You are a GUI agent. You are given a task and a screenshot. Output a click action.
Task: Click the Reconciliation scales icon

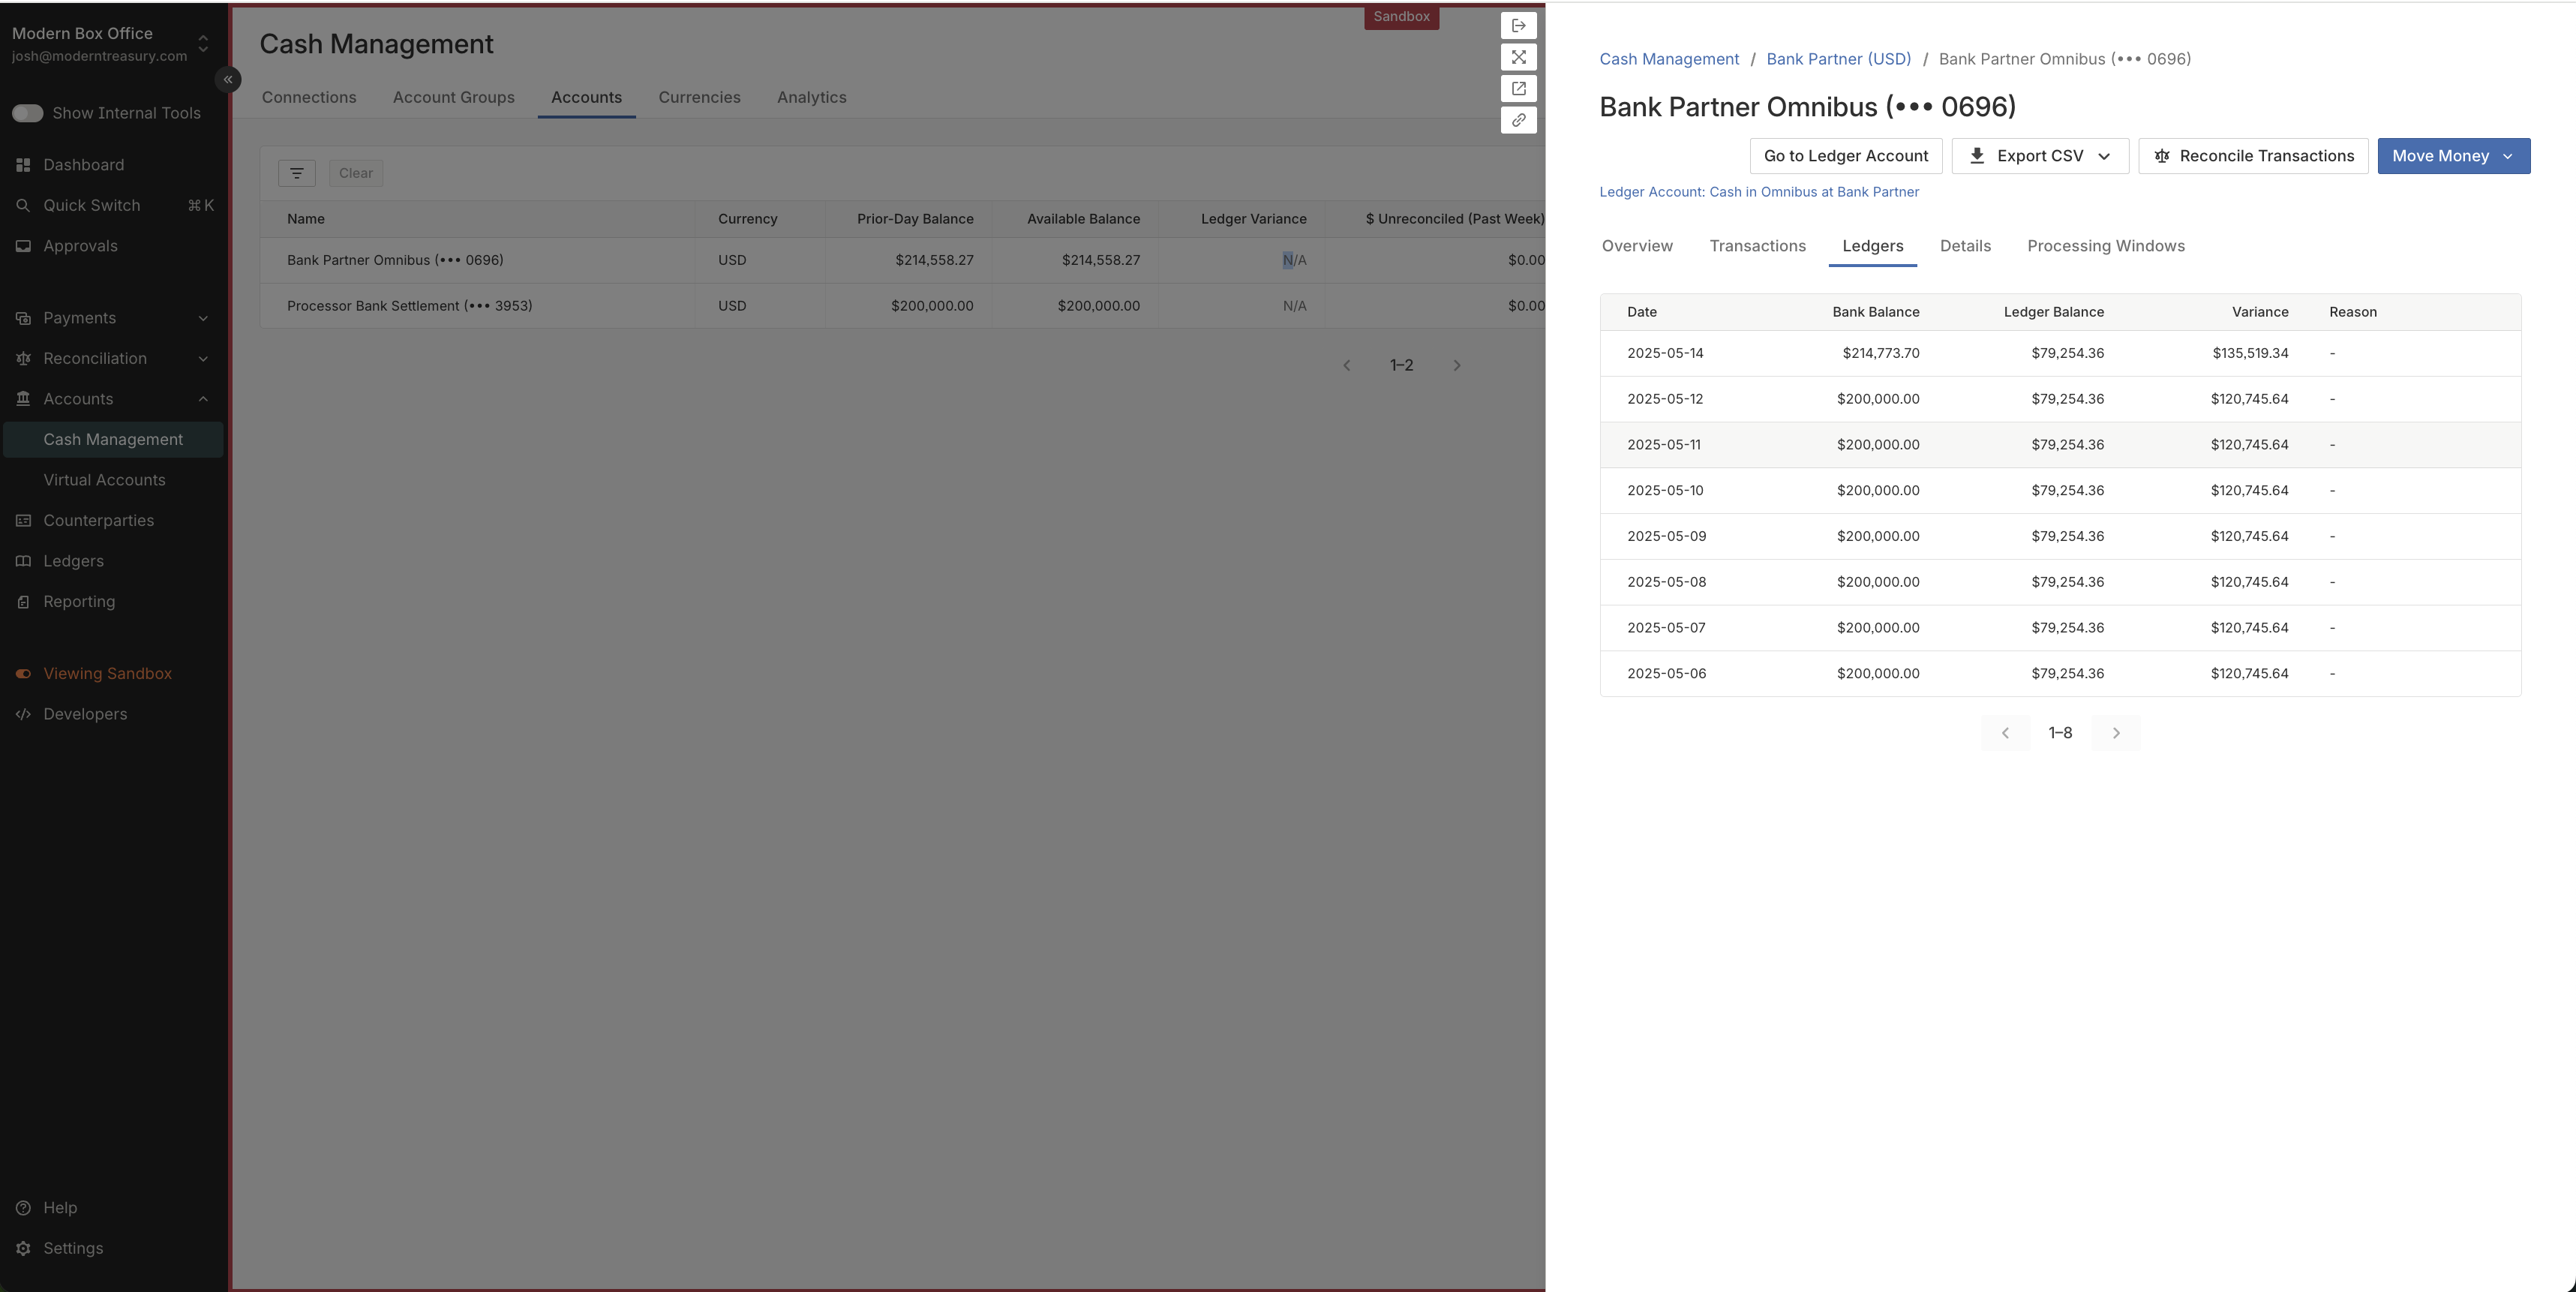click(x=23, y=359)
